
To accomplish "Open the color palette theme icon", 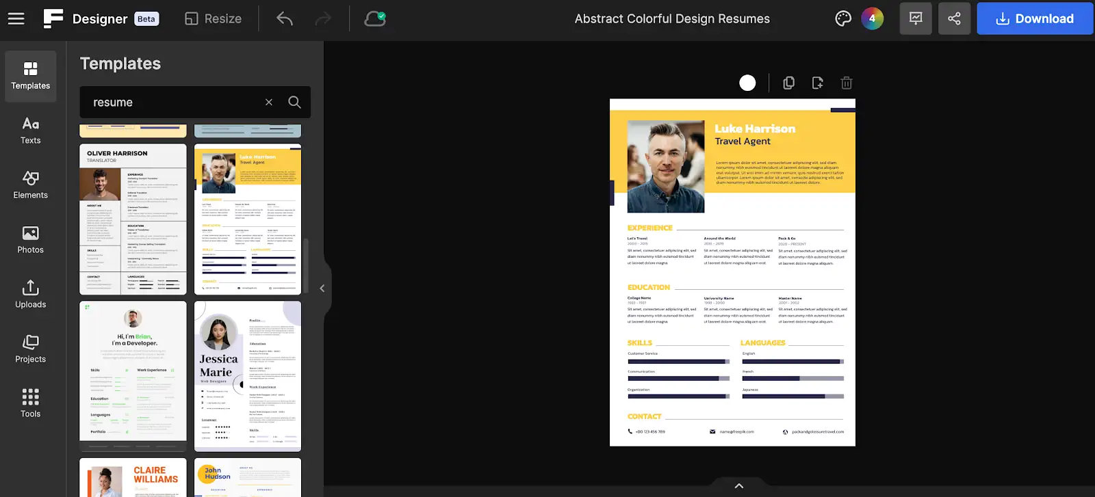I will click(843, 18).
